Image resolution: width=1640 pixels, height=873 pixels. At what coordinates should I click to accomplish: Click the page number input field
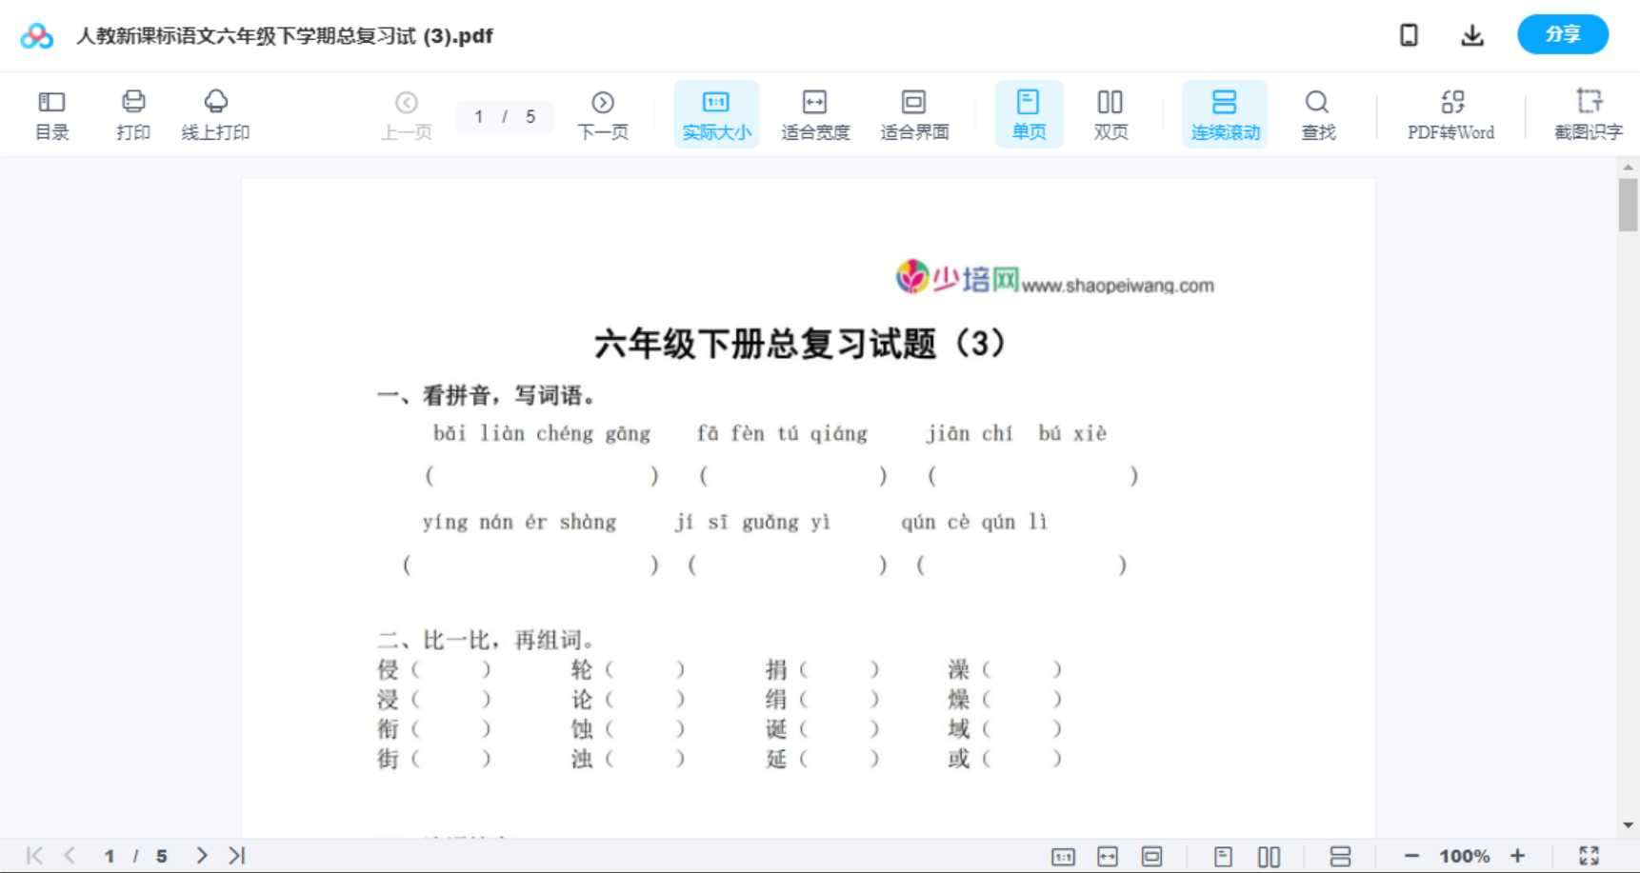(x=505, y=116)
